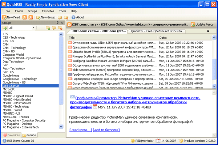This screenshot has width=218, height=145.
Task: Click the article list scrollbar up arrow
Action: click(214, 37)
